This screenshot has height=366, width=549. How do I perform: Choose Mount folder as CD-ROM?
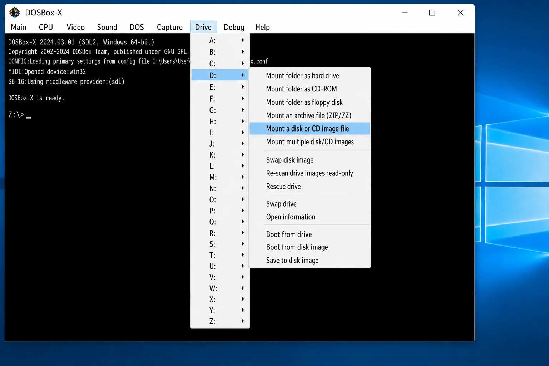point(310,89)
